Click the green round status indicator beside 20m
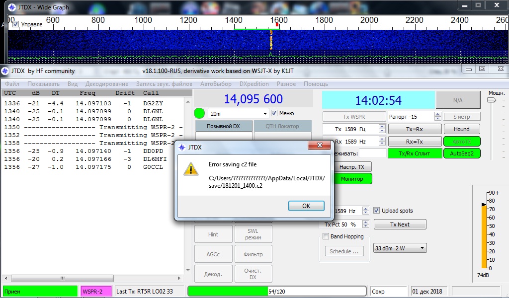Screen dimensions: 509x298 click(199, 113)
